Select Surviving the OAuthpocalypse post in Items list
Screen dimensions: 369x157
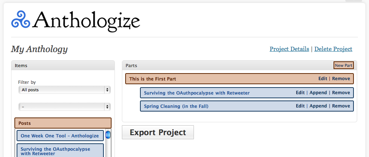point(60,151)
